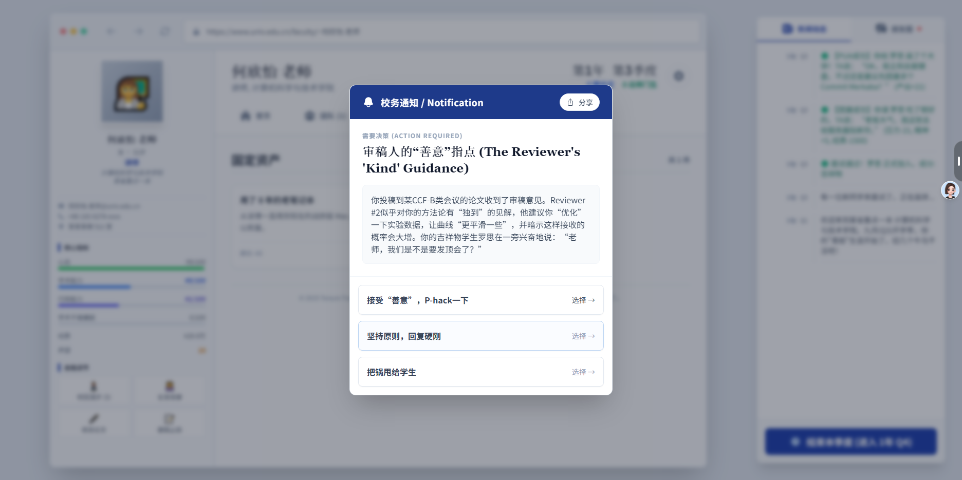Open the first tab with document icon

(804, 29)
